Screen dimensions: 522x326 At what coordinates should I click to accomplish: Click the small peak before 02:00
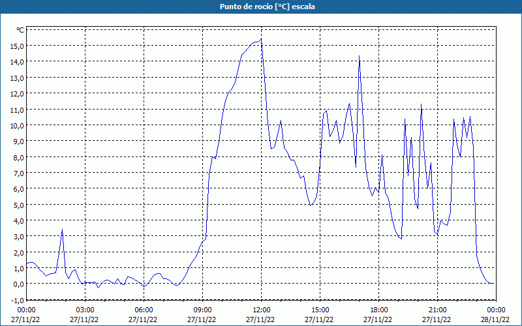[x=62, y=230]
